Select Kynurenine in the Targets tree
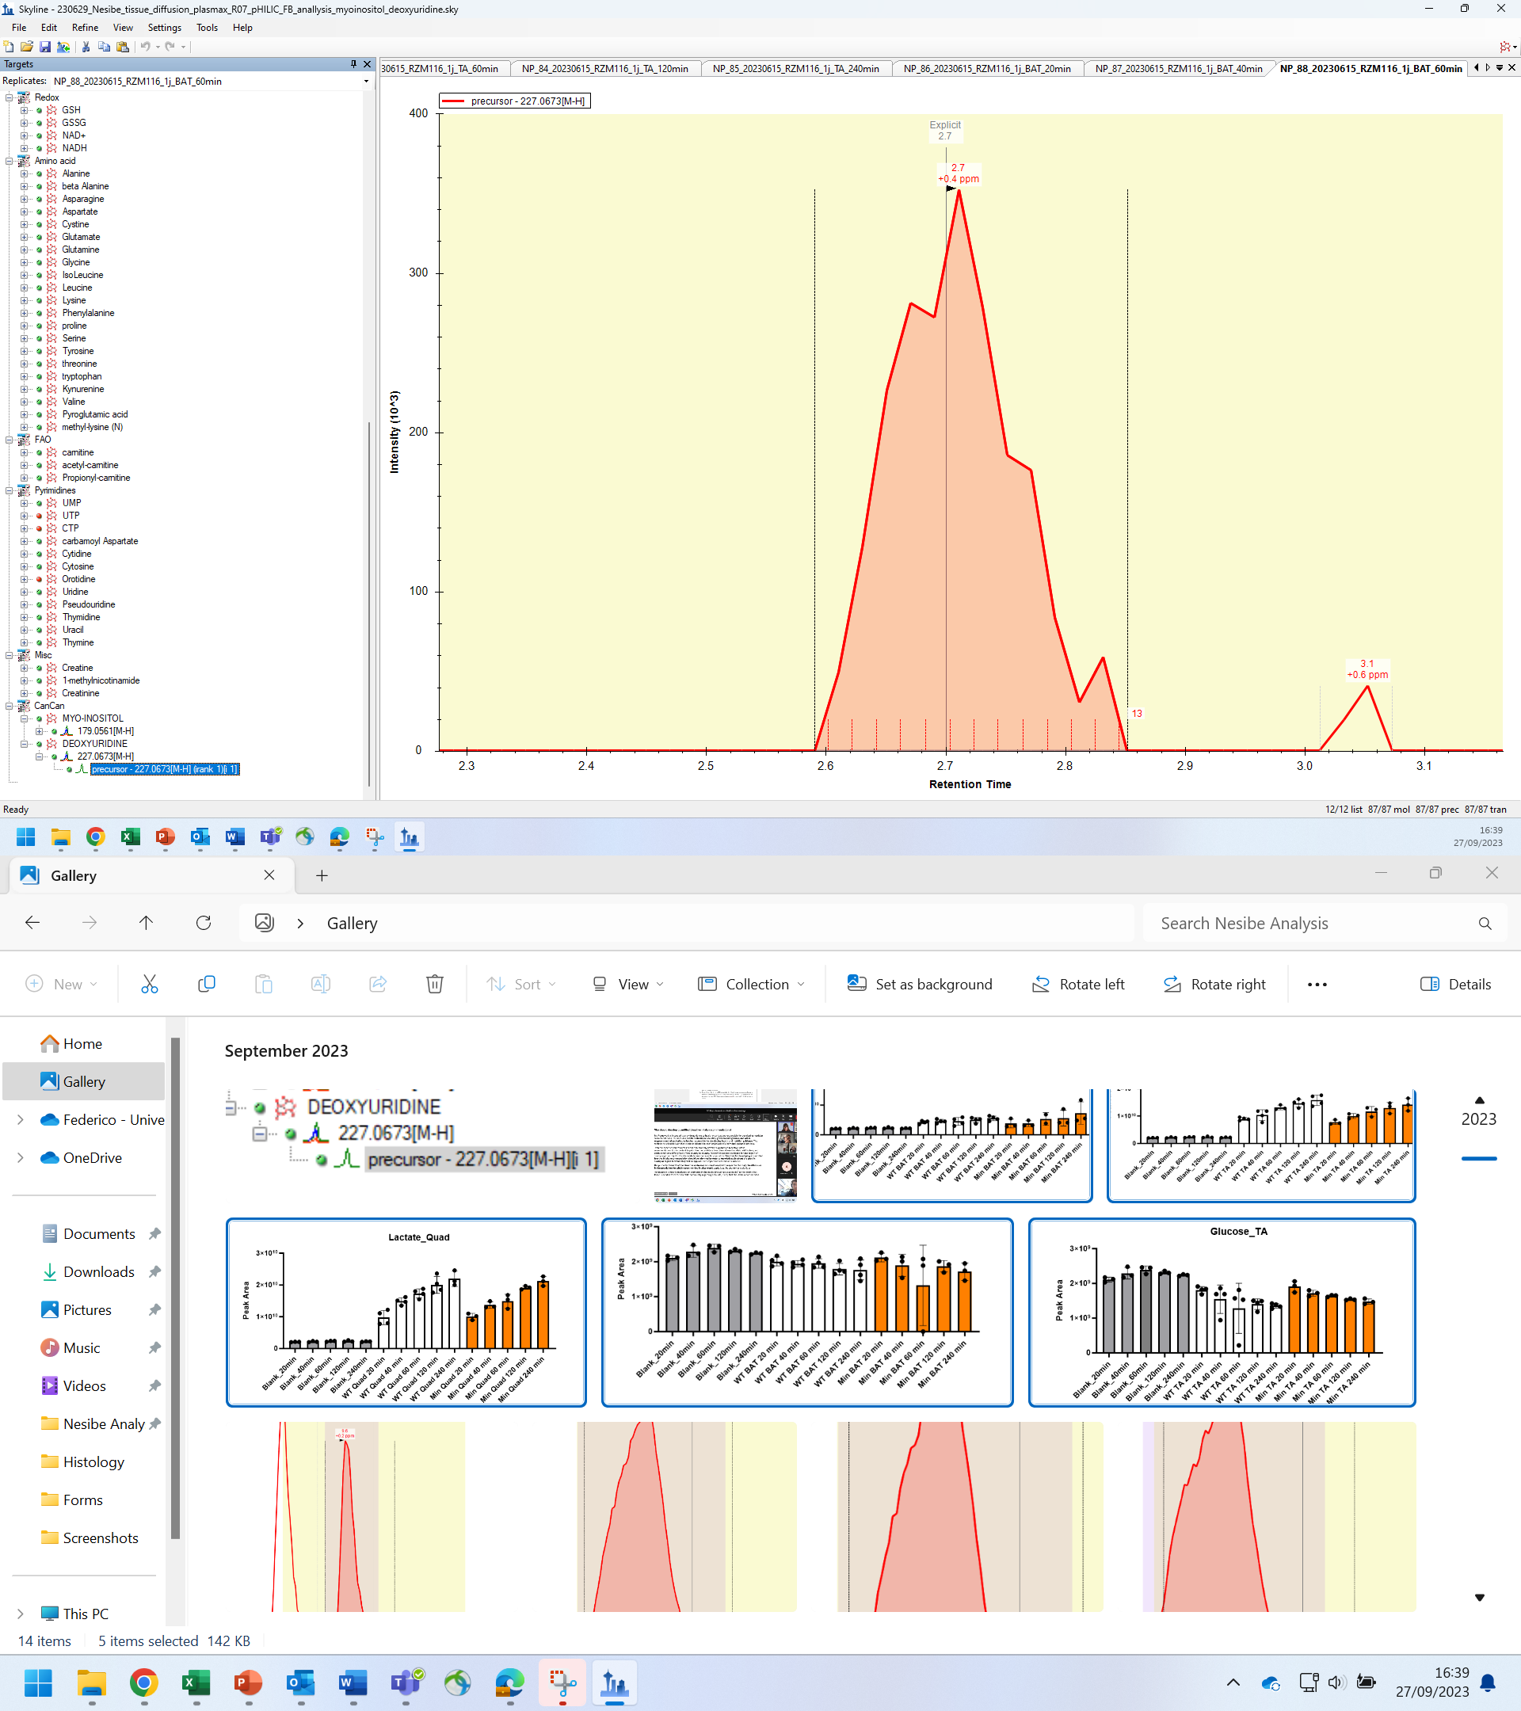The height and width of the screenshot is (1711, 1521). pos(83,389)
